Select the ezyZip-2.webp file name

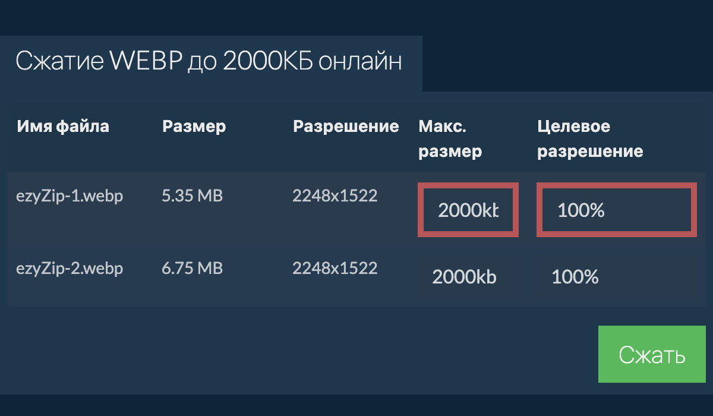pyautogui.click(x=70, y=269)
